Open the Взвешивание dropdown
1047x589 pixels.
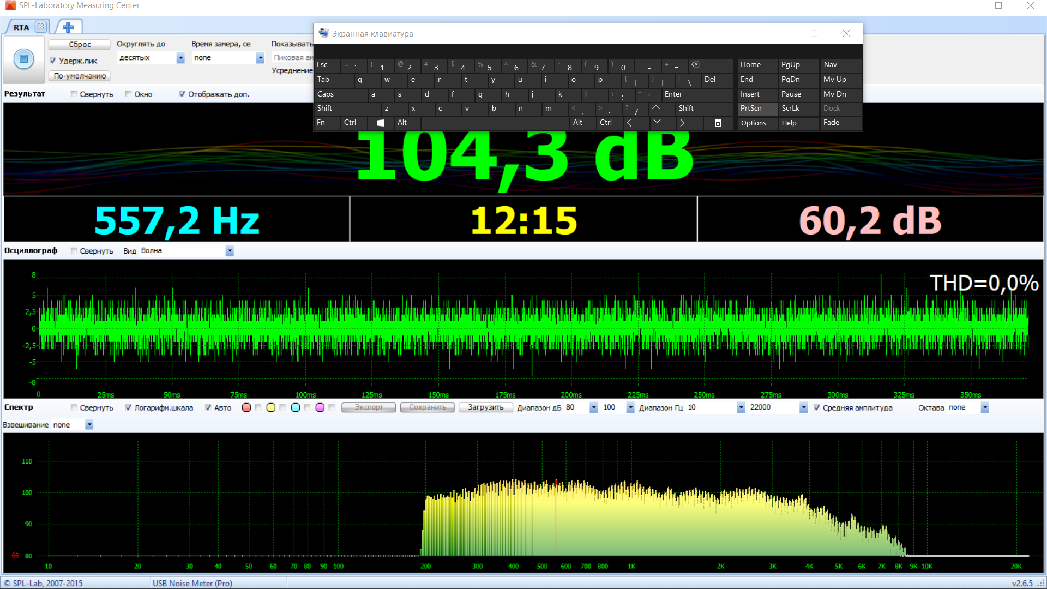[x=89, y=425]
